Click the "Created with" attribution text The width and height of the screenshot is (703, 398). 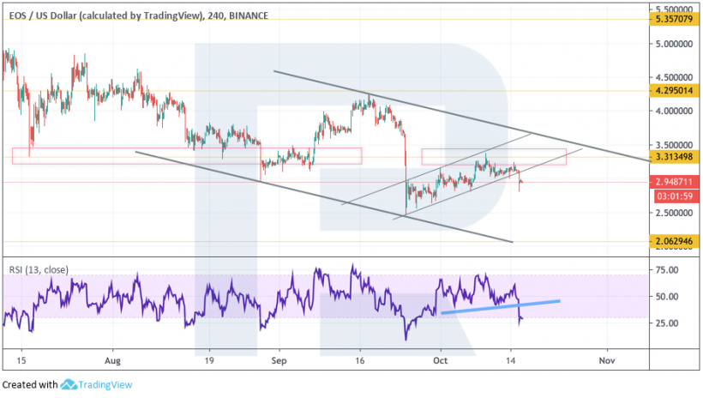pos(30,385)
